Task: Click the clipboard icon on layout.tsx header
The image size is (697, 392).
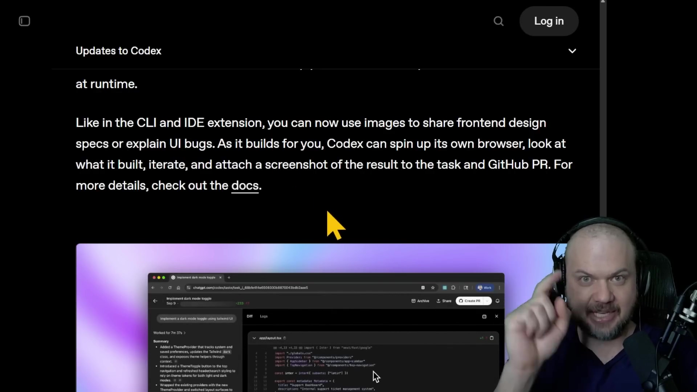Action: click(x=492, y=338)
